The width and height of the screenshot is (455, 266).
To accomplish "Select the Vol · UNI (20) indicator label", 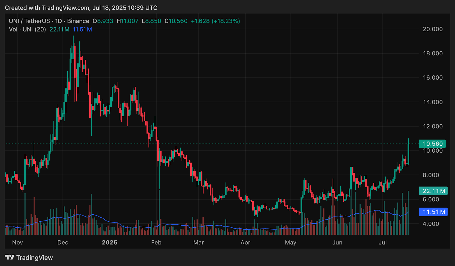I will pos(27,29).
